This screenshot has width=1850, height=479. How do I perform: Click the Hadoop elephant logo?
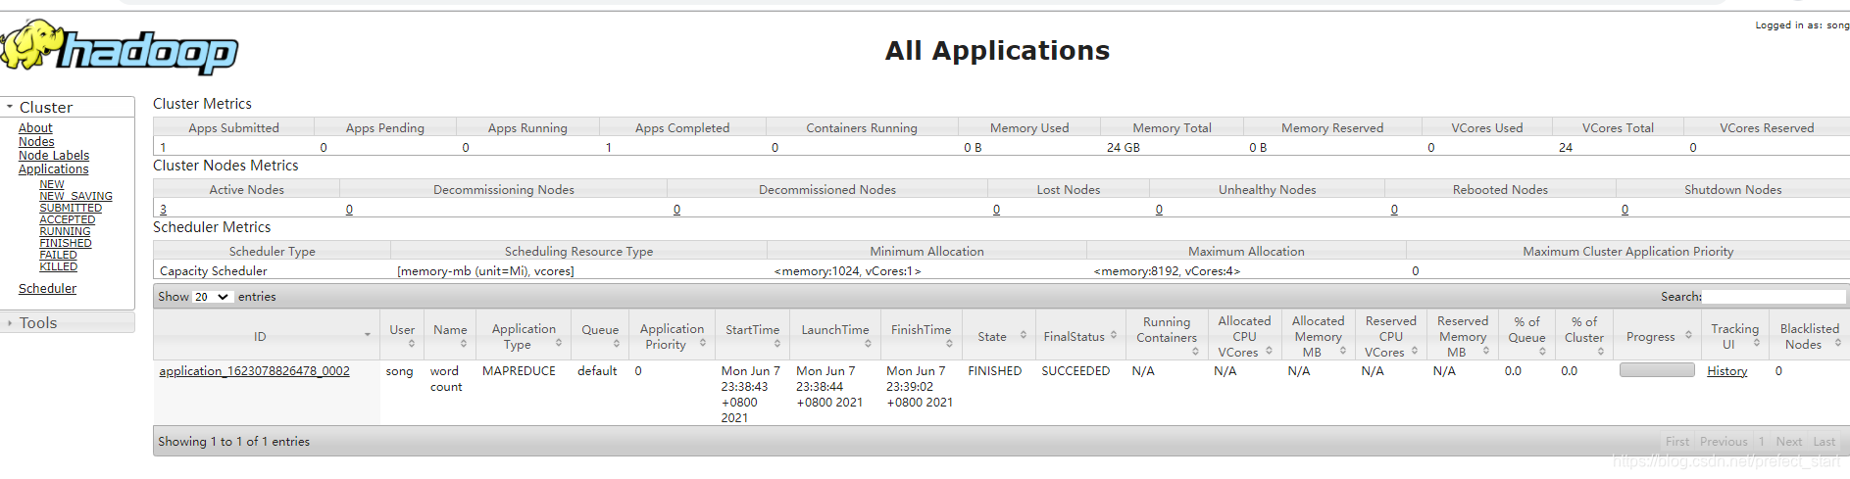pyautogui.click(x=119, y=47)
